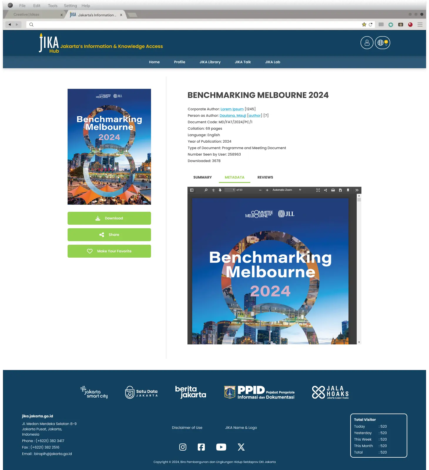Click the gray rectangle extension icon

[x=381, y=24]
